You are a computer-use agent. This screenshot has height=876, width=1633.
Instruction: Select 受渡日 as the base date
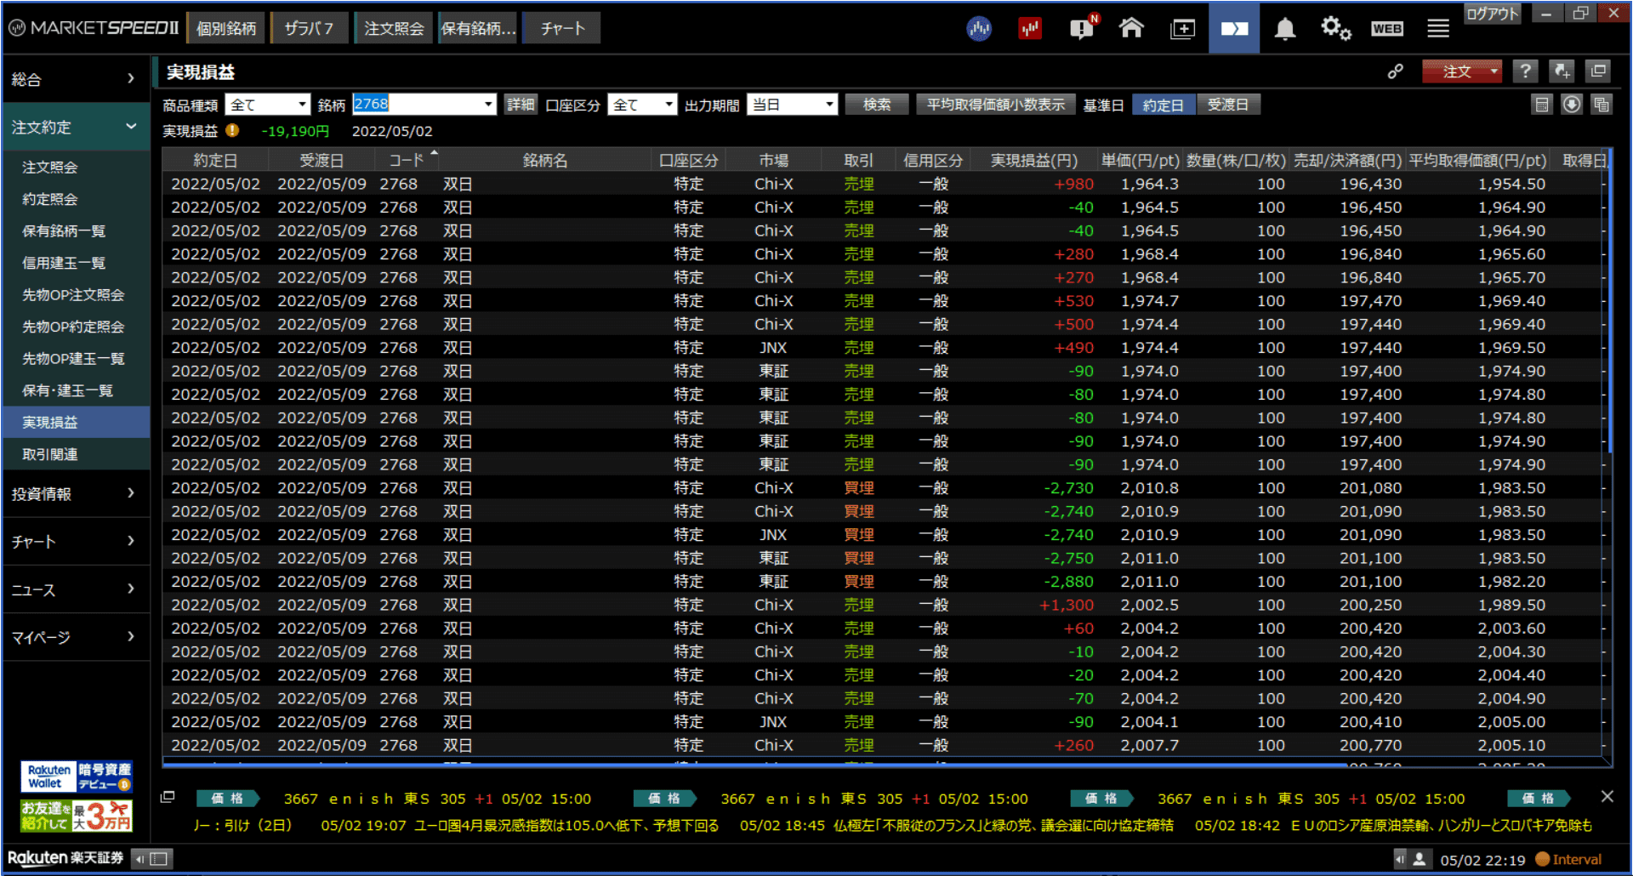tap(1227, 105)
